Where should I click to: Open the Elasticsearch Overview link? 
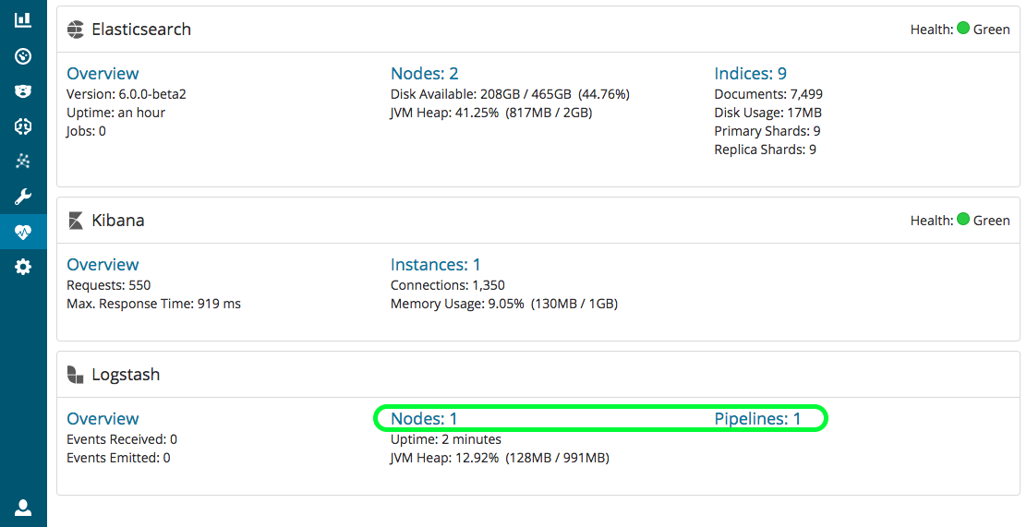point(103,74)
